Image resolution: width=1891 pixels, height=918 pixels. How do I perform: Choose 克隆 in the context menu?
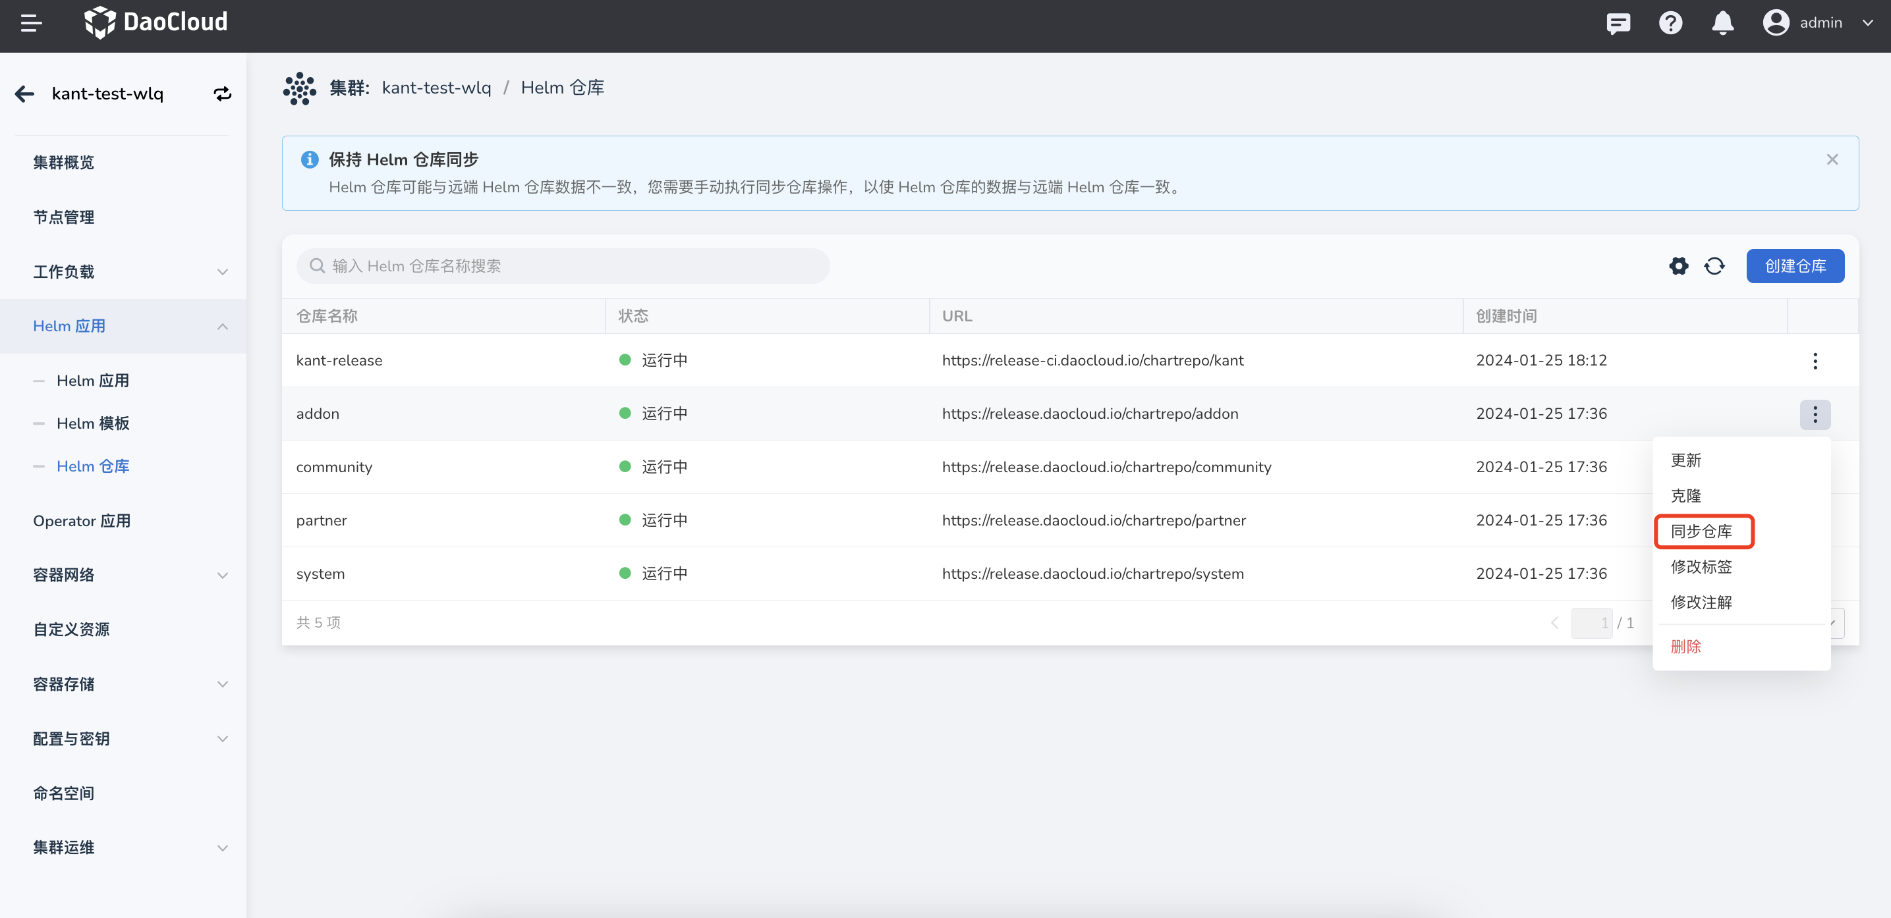1685,496
